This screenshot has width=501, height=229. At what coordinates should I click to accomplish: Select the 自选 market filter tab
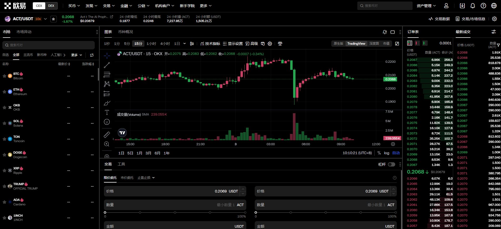[x=6, y=55]
